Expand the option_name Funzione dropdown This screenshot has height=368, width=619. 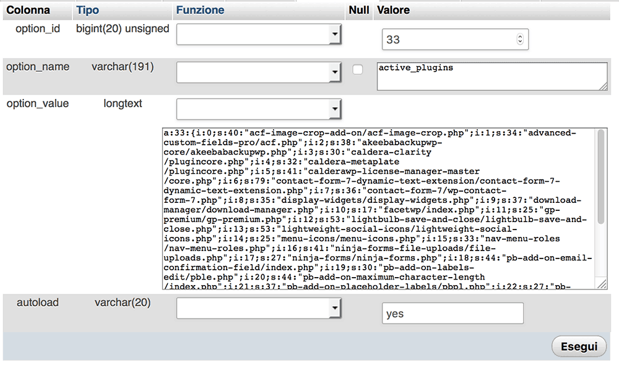pos(259,73)
